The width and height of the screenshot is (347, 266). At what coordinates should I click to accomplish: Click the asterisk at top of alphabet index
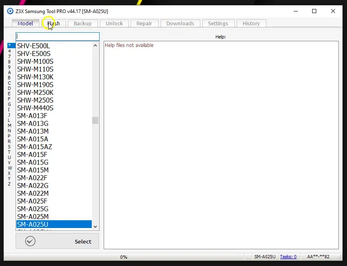9,45
